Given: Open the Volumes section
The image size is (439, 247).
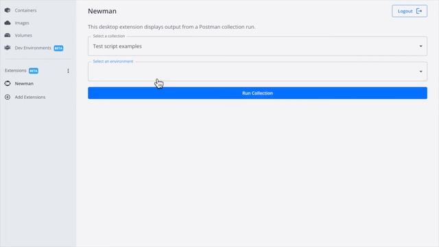Looking at the screenshot, I should (x=23, y=35).
